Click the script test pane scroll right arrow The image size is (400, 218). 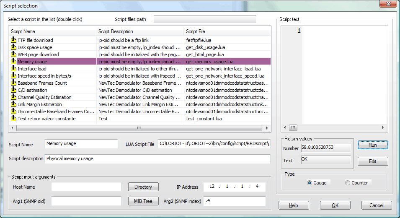tap(383, 127)
